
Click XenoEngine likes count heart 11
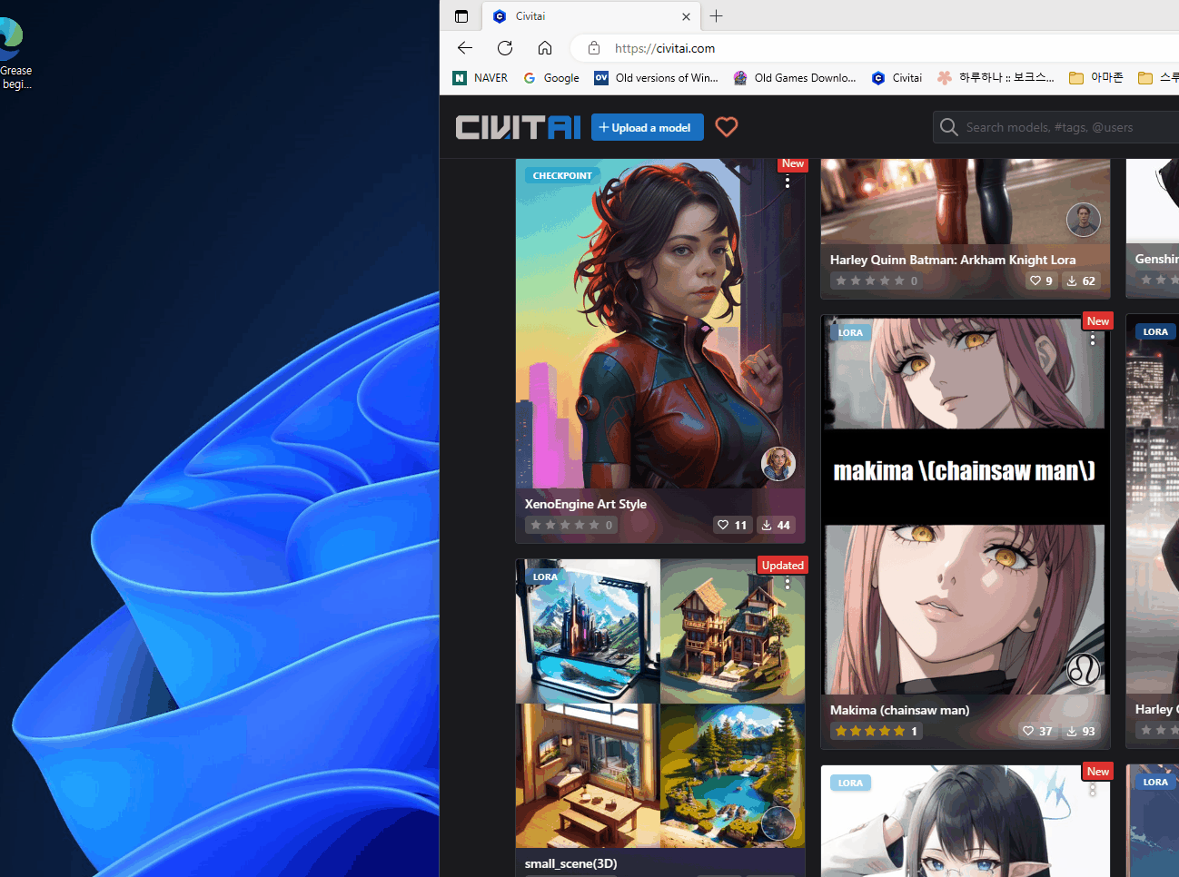(x=731, y=525)
